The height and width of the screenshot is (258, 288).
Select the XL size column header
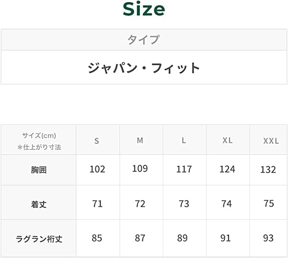click(x=227, y=140)
